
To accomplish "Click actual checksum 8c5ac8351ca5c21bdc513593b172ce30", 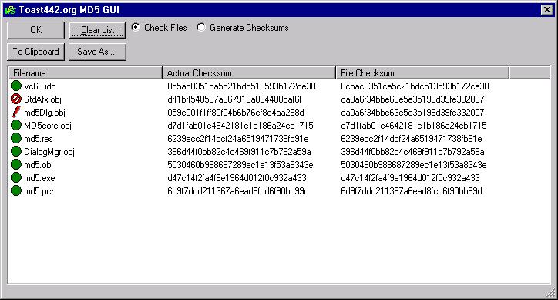I will 241,86.
